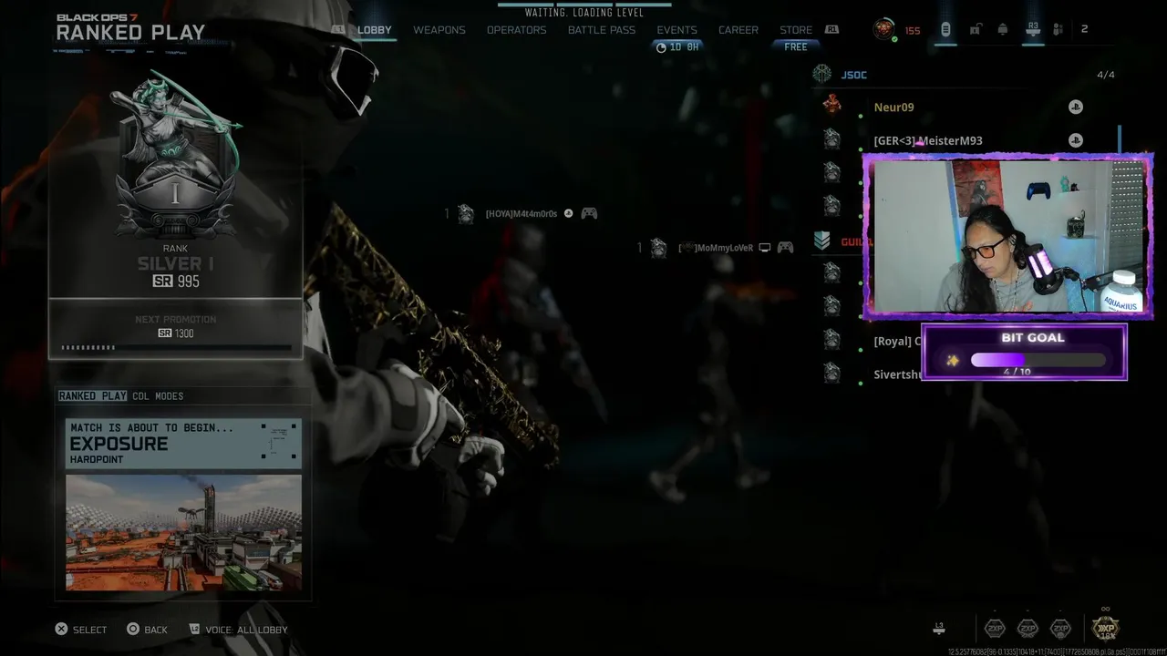1167x656 pixels.
Task: Toggle Voice: All Lobby channel
Action: [x=238, y=630]
